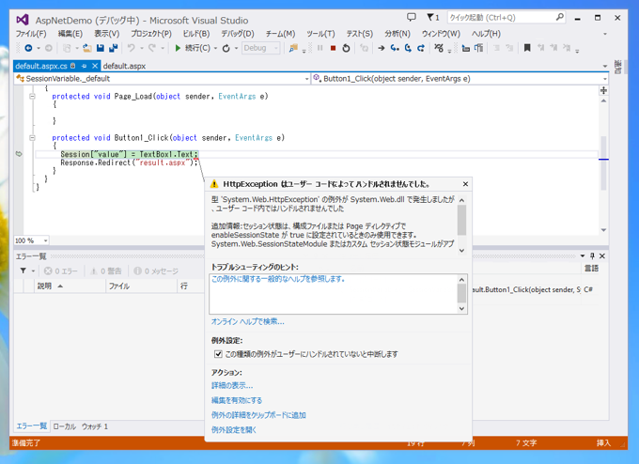This screenshot has height=464, width=639.
Task: Switch to the ローカル tab
Action: point(65,426)
